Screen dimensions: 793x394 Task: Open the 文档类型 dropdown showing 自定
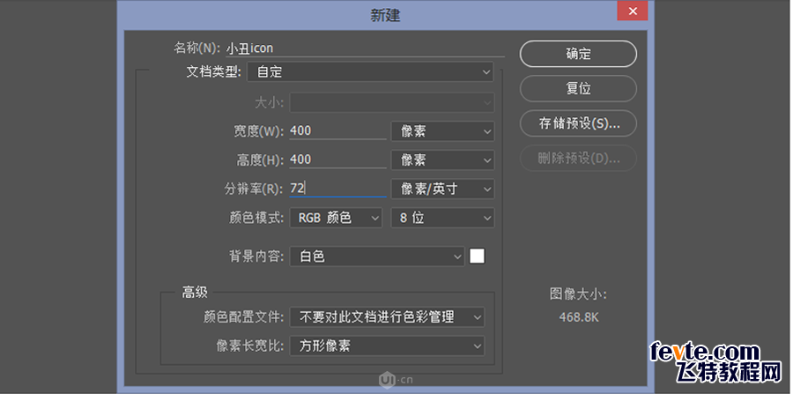(370, 71)
